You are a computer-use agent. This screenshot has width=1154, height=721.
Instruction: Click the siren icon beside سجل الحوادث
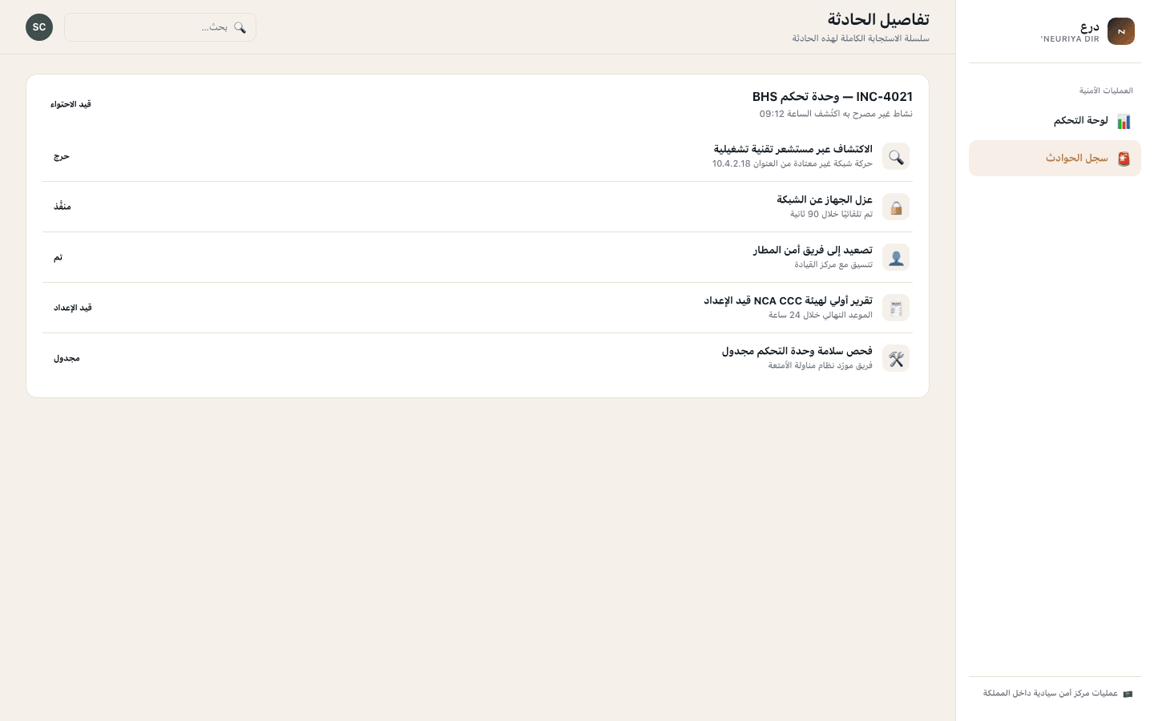(x=1124, y=159)
